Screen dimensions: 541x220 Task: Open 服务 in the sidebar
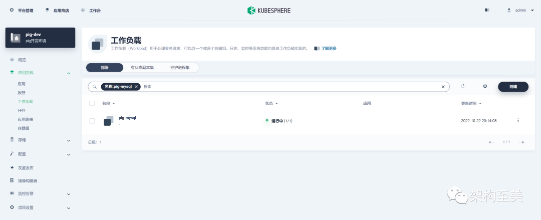[22, 93]
